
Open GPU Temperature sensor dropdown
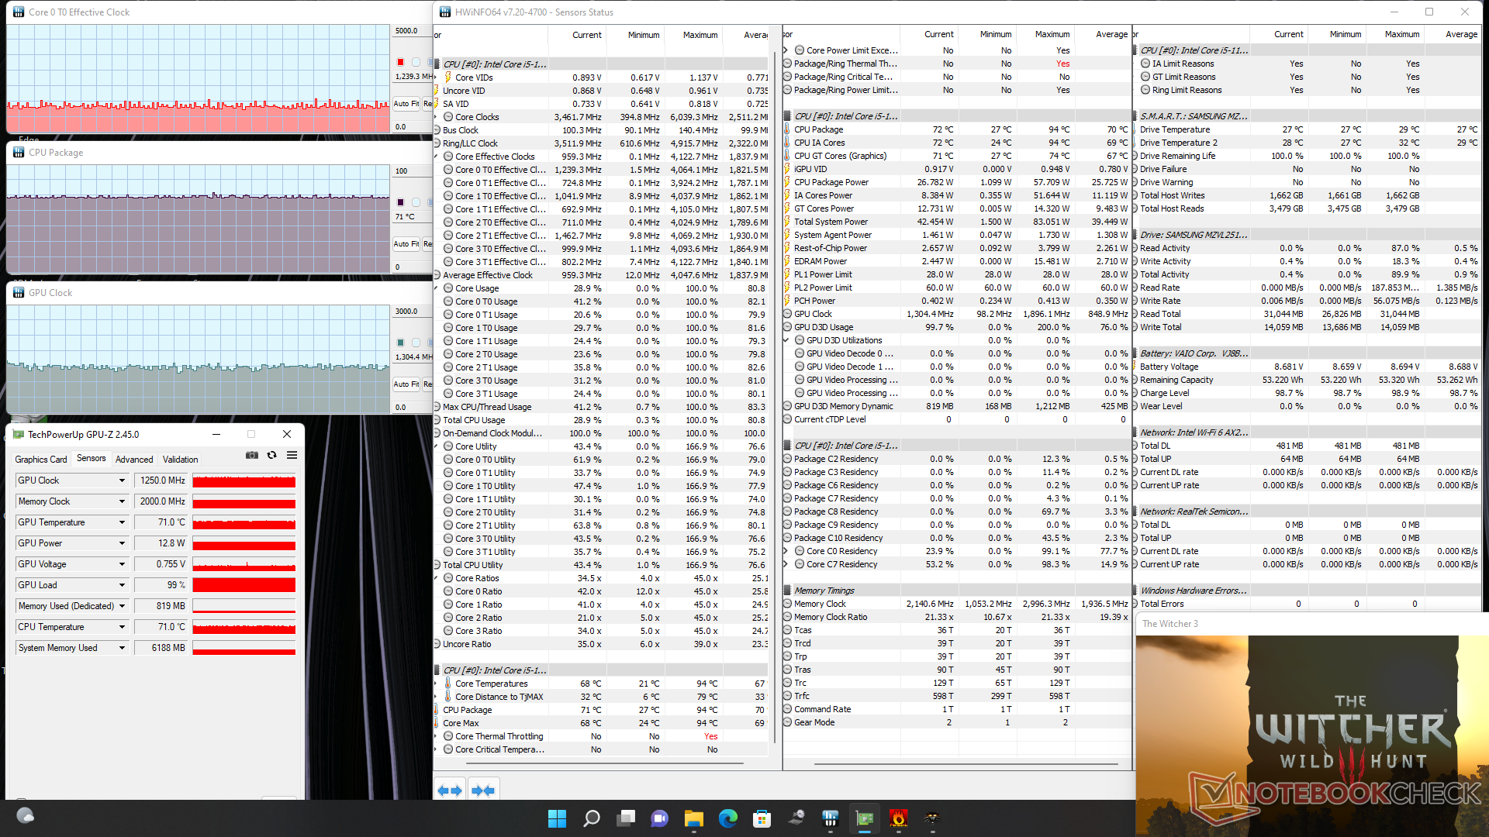click(122, 522)
